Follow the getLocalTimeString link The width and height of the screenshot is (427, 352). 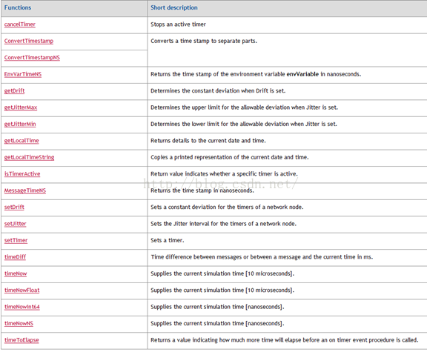click(x=29, y=157)
